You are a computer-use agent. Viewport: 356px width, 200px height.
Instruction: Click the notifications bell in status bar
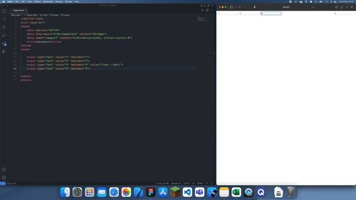pos(211,183)
